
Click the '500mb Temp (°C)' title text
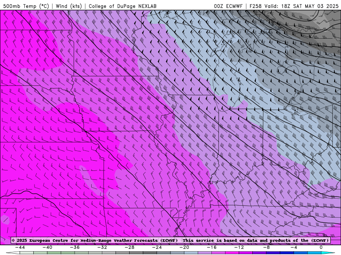coord(26,6)
